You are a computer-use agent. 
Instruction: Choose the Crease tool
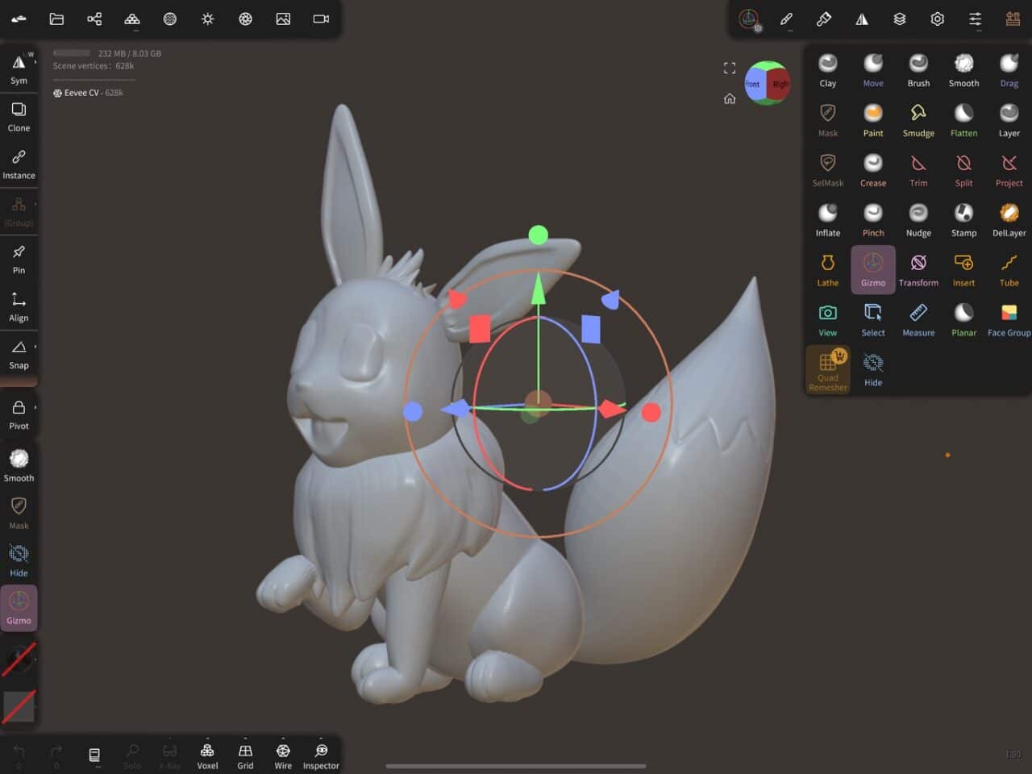(x=872, y=170)
